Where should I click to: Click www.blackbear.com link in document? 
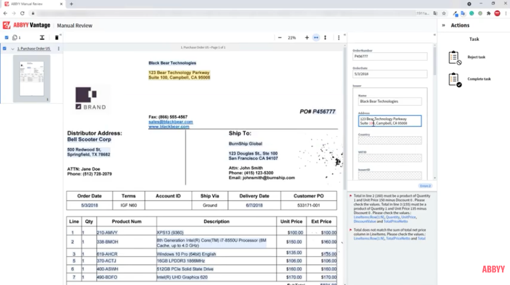(x=169, y=127)
